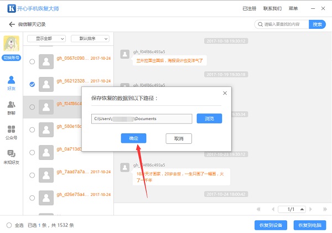Select radio for gh_0567c090 contact

pos(32,61)
